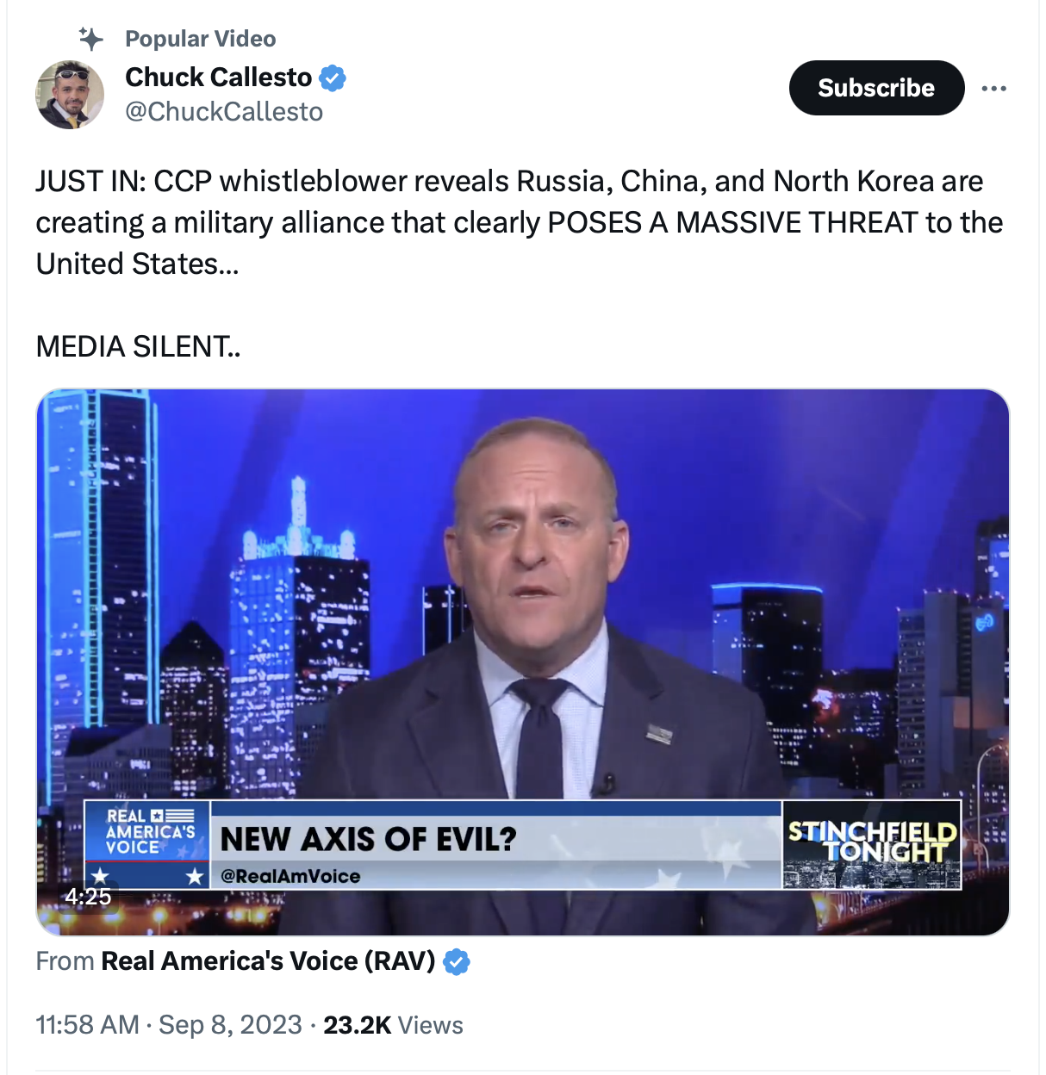Click the verified badge next to RAV
The height and width of the screenshot is (1075, 1046).
[457, 961]
